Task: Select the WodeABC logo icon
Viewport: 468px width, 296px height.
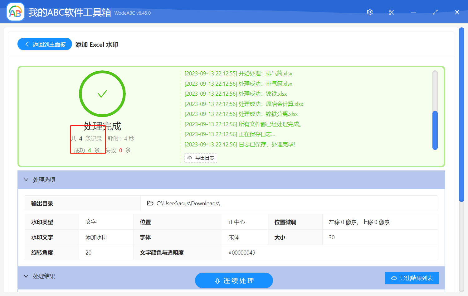Action: (15, 12)
